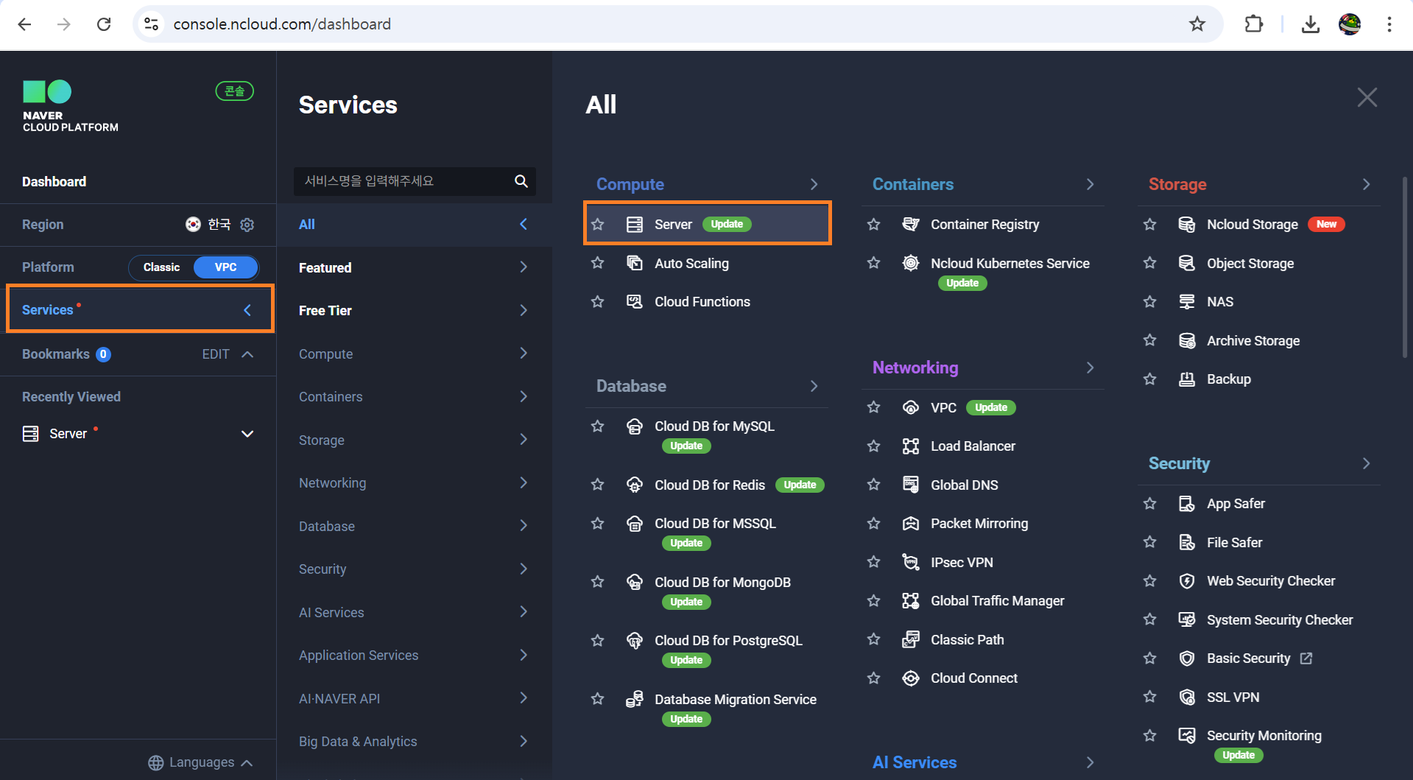The height and width of the screenshot is (780, 1413).
Task: Expand the Storage category arrow in All
Action: coord(1366,184)
